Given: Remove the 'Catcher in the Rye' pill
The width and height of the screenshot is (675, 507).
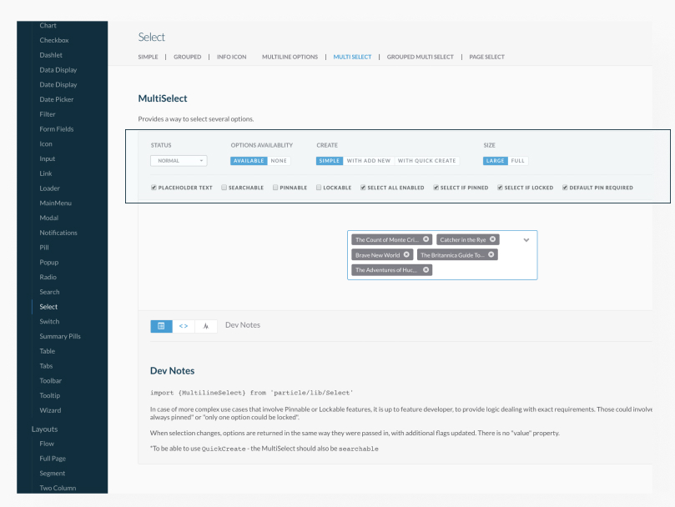Looking at the screenshot, I should [493, 239].
